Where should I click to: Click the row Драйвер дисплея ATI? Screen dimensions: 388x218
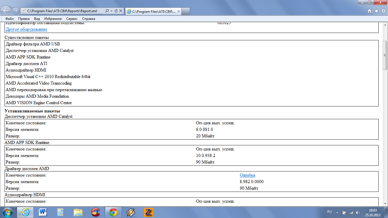pyautogui.click(x=26, y=64)
